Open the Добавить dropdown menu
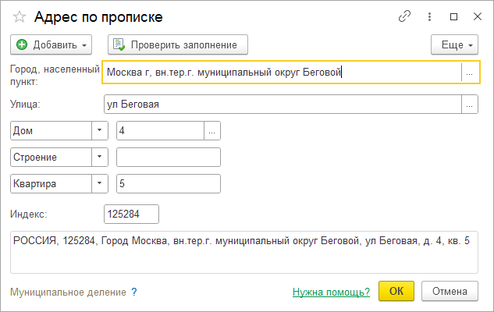 point(51,44)
